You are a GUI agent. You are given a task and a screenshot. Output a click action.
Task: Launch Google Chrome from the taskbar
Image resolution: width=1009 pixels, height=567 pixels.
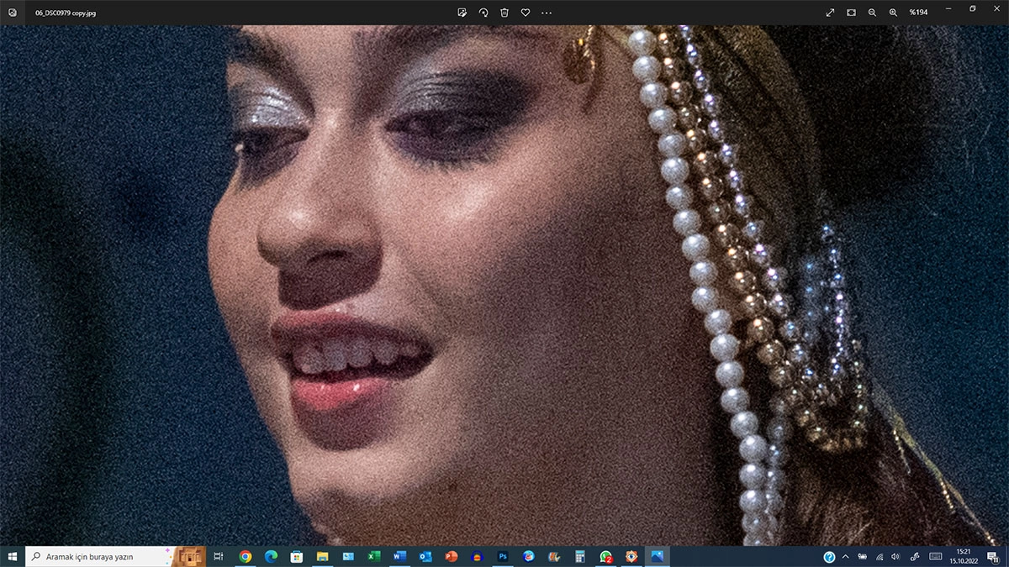click(246, 556)
